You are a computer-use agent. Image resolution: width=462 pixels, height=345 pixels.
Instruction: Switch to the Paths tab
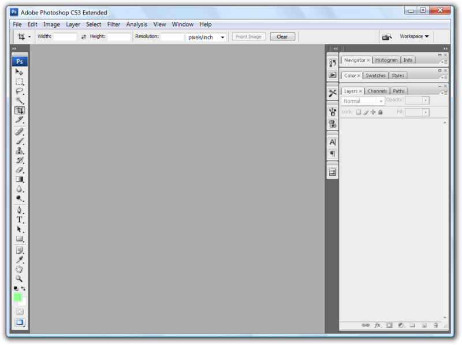click(398, 91)
